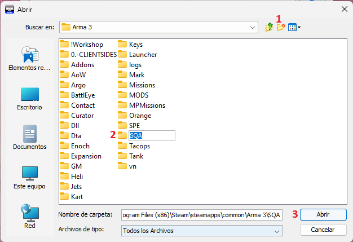Click the Nombre de carpeta path field

point(202,215)
